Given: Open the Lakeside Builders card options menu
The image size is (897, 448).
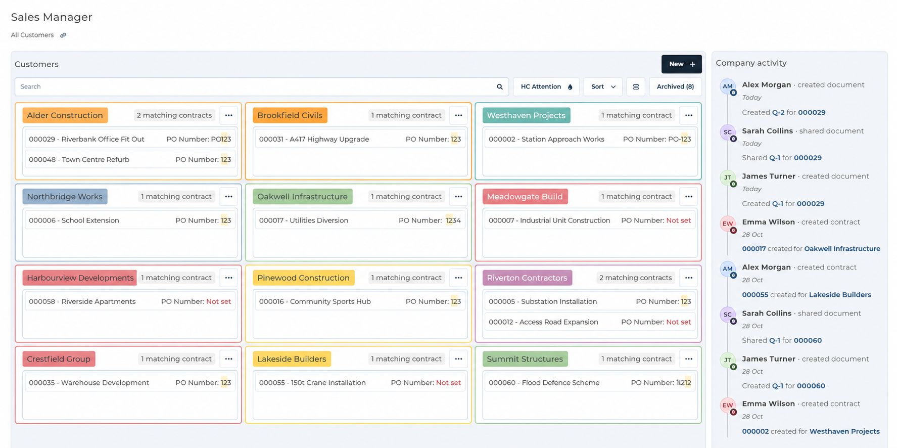Looking at the screenshot, I should [458, 359].
